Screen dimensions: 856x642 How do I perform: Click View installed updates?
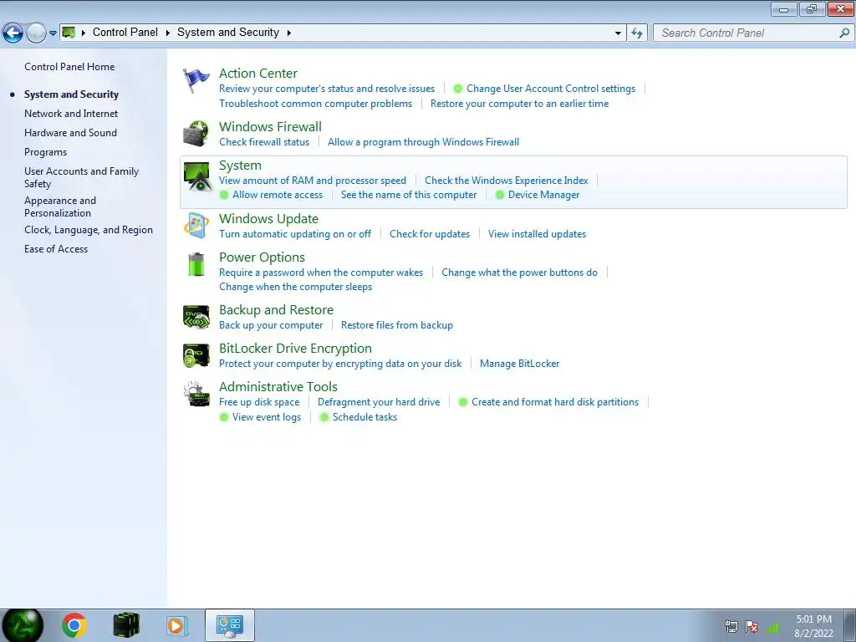pyautogui.click(x=538, y=234)
